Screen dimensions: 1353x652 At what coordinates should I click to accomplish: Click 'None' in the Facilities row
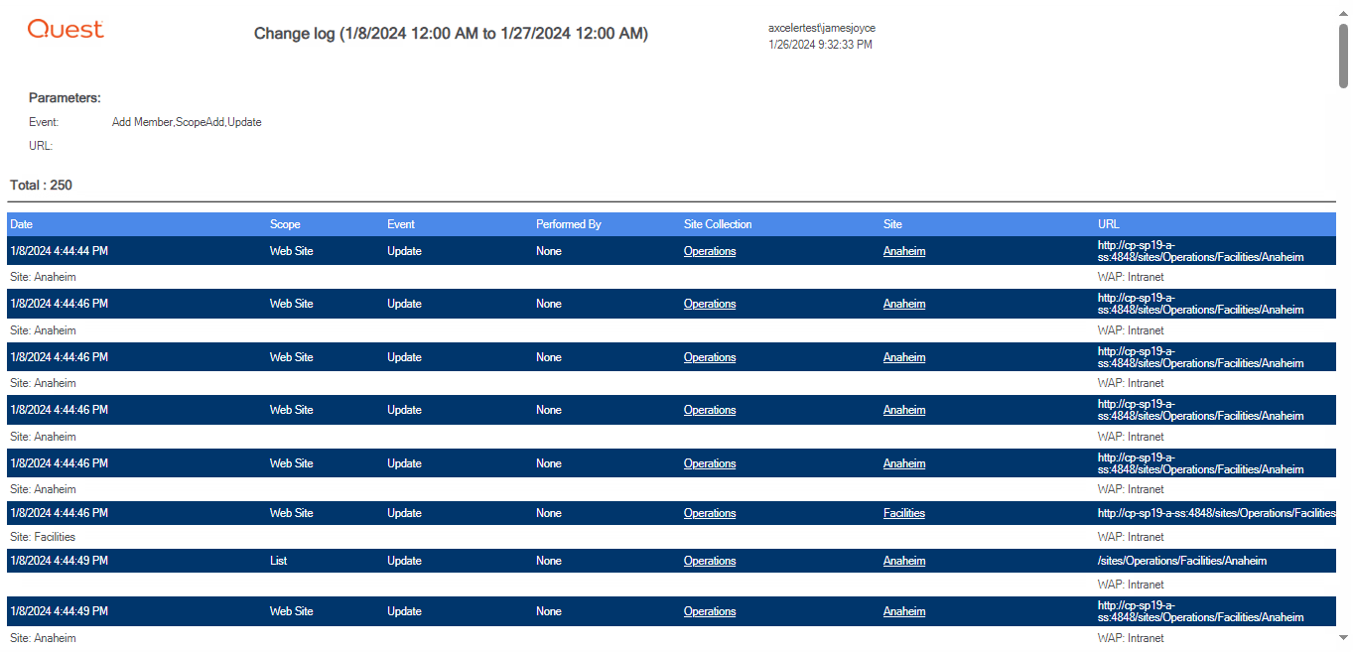click(x=549, y=513)
